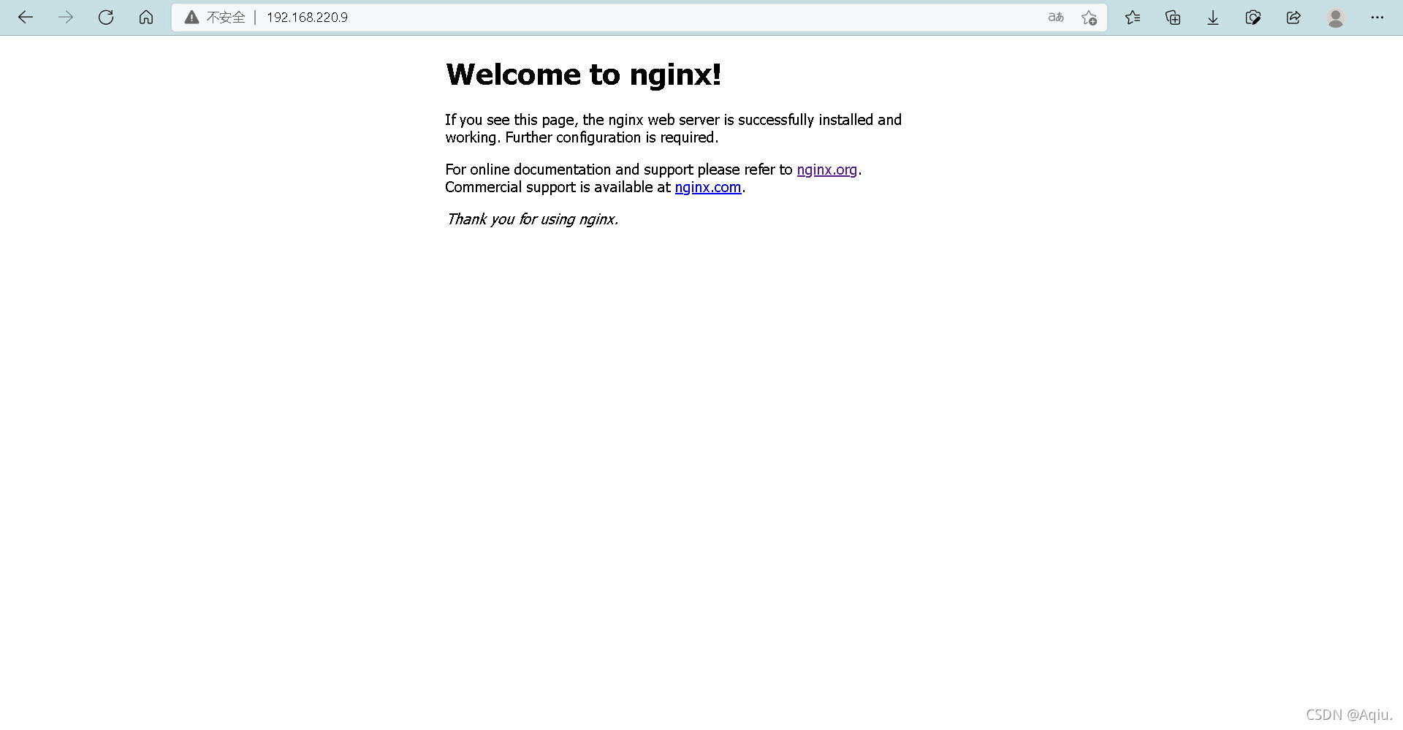Click the 'Thank you for using nginx.' text

point(533,219)
